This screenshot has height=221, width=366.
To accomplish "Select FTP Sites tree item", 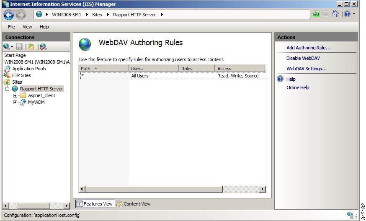I will [21, 75].
